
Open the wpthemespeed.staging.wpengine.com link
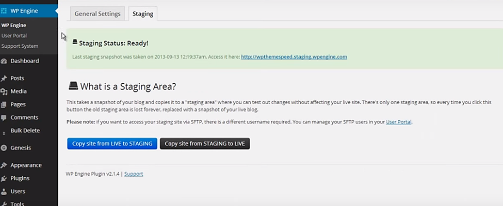point(294,57)
